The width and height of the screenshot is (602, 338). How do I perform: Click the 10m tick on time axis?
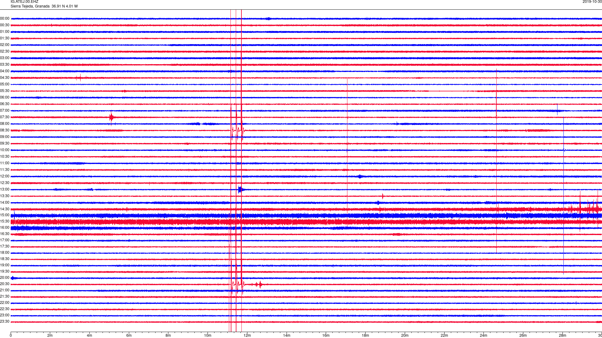[x=208, y=335]
